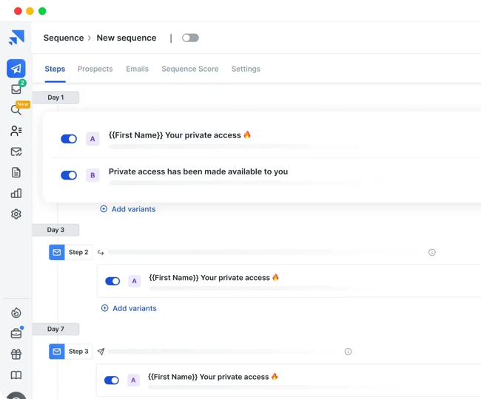Select the Step 3 email step icon
Viewport: 481px width, 399px height.
(x=57, y=352)
